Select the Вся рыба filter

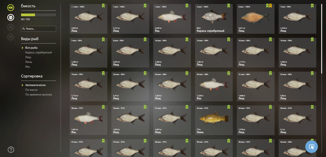point(31,48)
